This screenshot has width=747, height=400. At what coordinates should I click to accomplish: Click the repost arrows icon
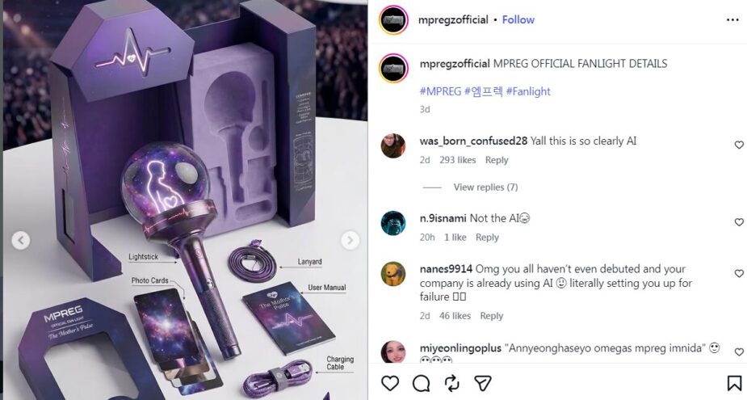point(451,383)
